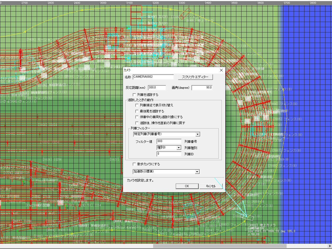Click the 名称 field containing CAMERA6902
332x249 pixels.
pyautogui.click(x=153, y=77)
